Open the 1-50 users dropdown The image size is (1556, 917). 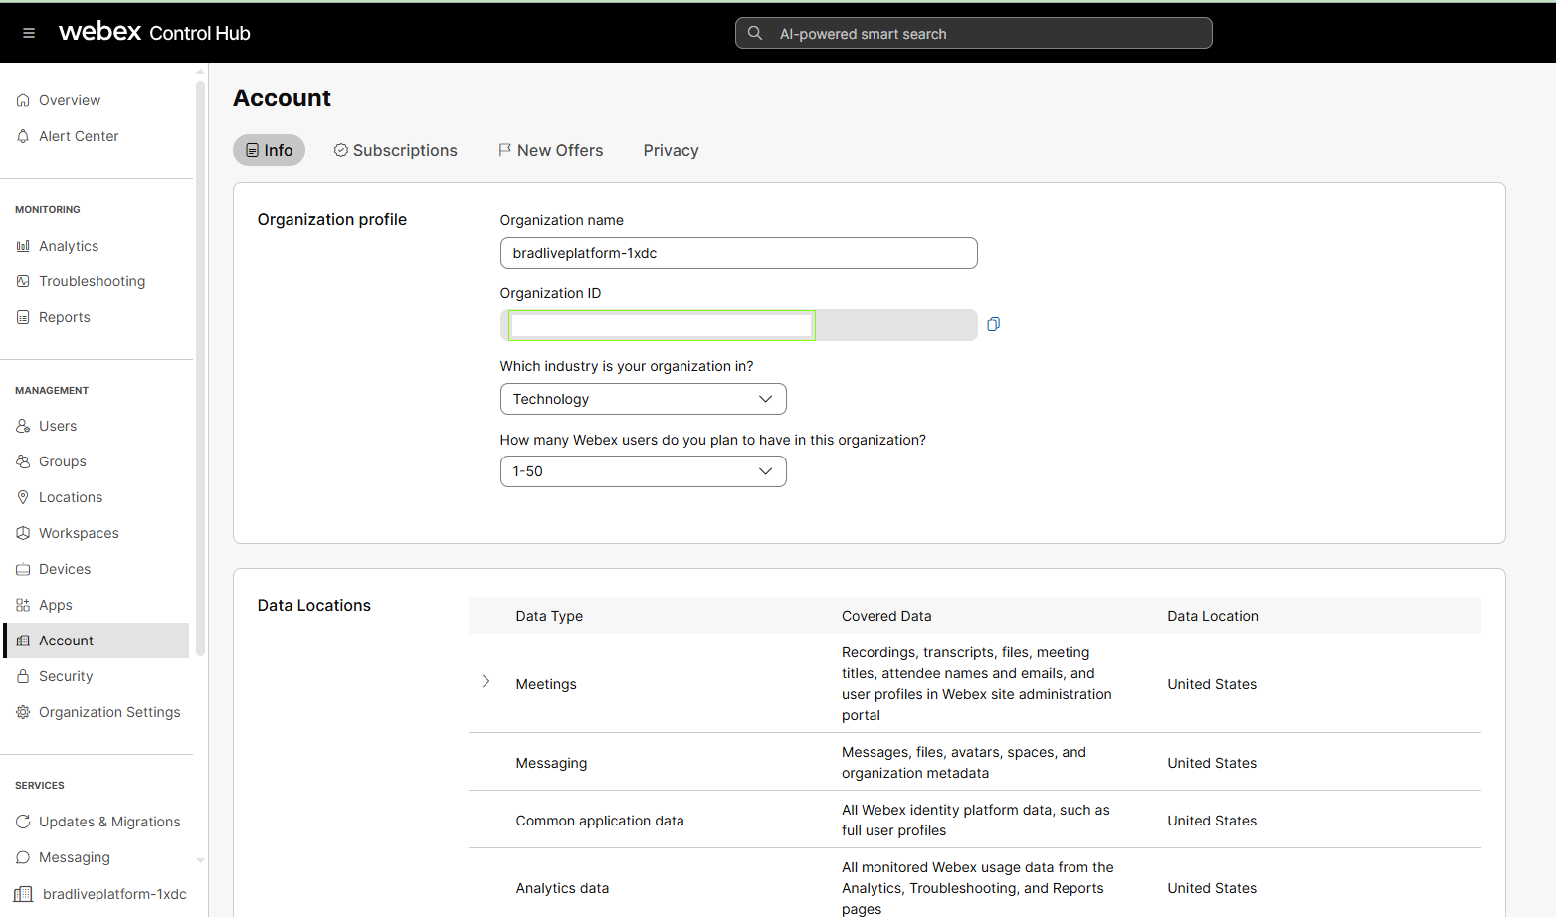pos(643,471)
